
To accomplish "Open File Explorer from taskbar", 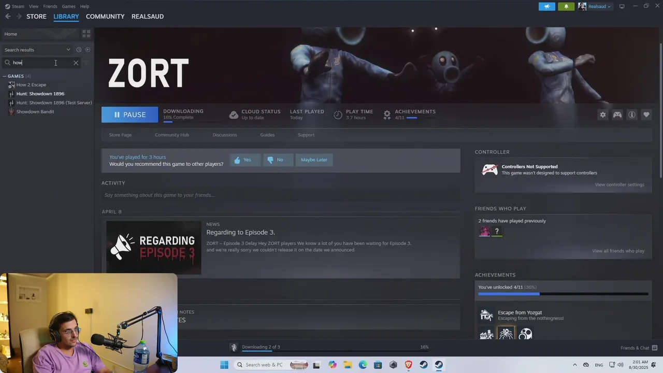I will [x=348, y=365].
